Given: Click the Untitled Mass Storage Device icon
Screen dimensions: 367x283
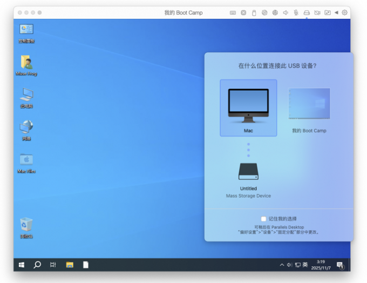Looking at the screenshot, I should point(248,172).
